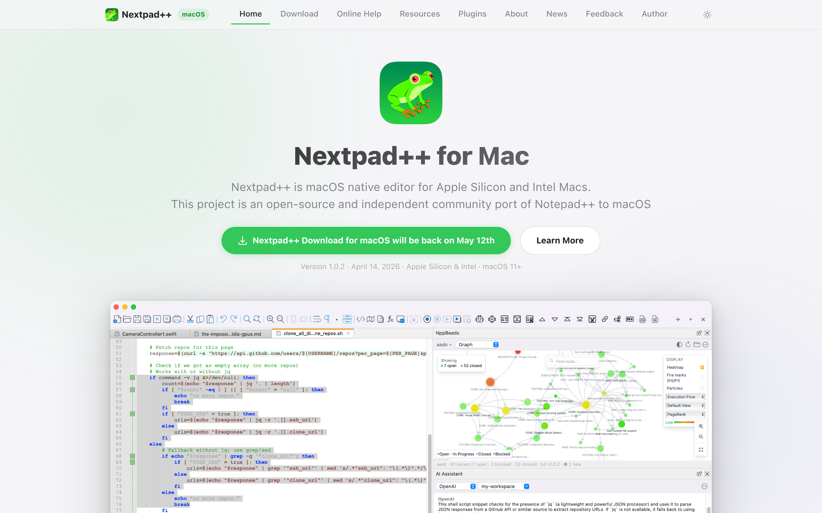Screen dimensions: 822x513
Task: Open Find with the magnifier toolbar icon
Action: coord(247,319)
